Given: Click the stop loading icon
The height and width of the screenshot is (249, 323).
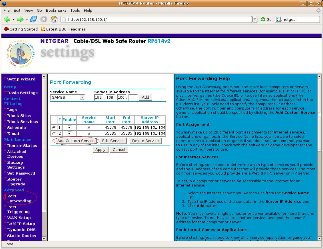Looking at the screenshot, I should point(44,19).
